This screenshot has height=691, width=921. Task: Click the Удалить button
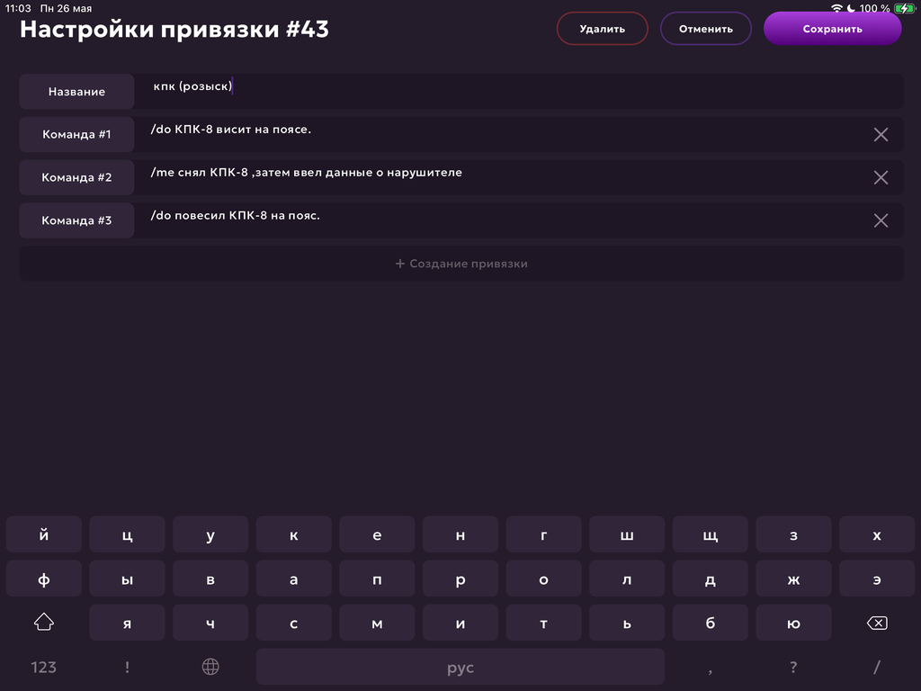tap(602, 29)
